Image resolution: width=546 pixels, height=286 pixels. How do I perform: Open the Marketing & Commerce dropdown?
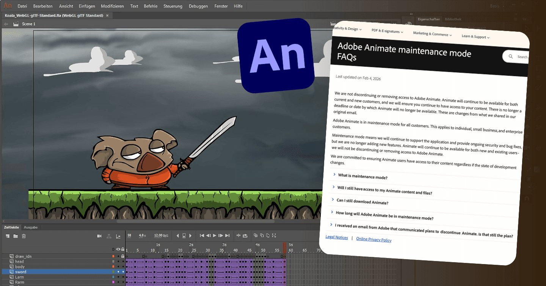tap(433, 34)
